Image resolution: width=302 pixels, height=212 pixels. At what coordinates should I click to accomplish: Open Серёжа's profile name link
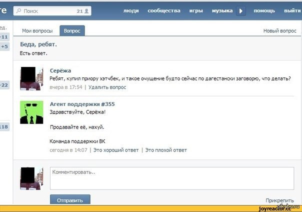pos(60,70)
